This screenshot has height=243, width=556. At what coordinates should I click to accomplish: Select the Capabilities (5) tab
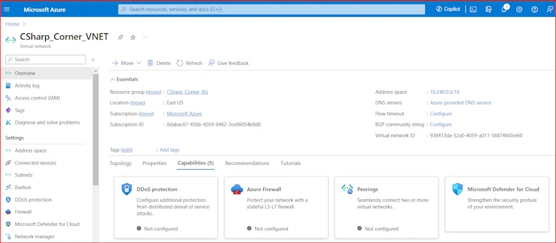196,163
